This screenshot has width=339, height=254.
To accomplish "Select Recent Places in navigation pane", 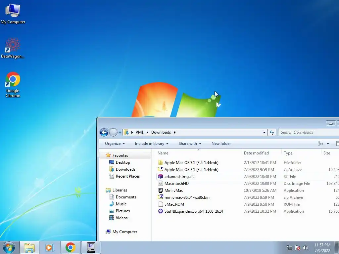I will tap(127, 176).
